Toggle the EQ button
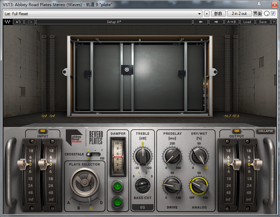This screenshot has width=280, height=217. pyautogui.click(x=142, y=208)
